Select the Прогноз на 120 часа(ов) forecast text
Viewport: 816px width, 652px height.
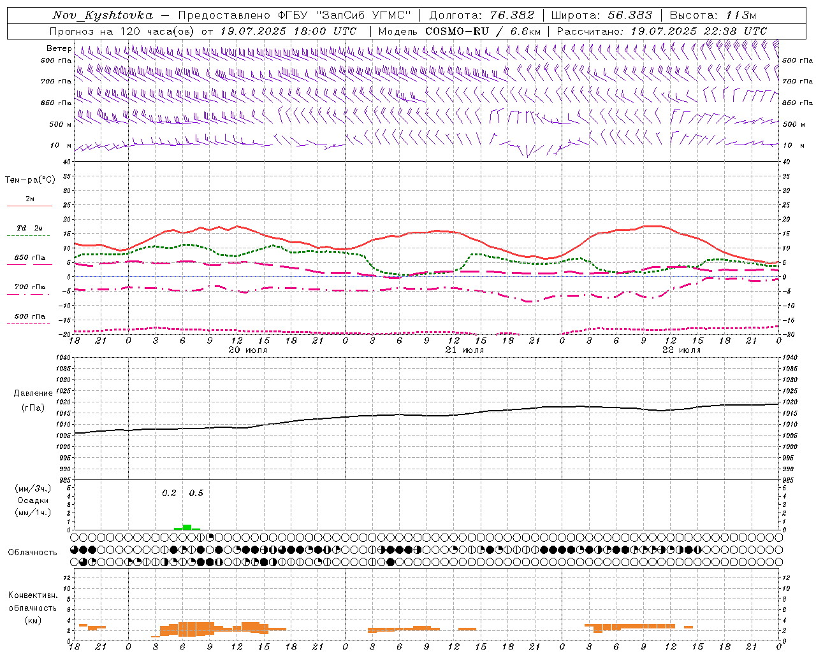point(123,31)
